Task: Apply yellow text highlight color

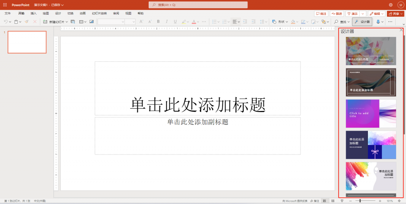Action: (184, 22)
